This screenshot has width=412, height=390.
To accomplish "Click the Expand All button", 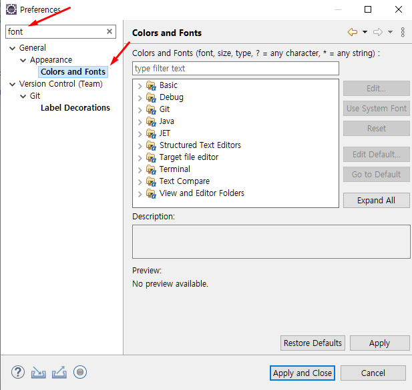I will pyautogui.click(x=376, y=201).
